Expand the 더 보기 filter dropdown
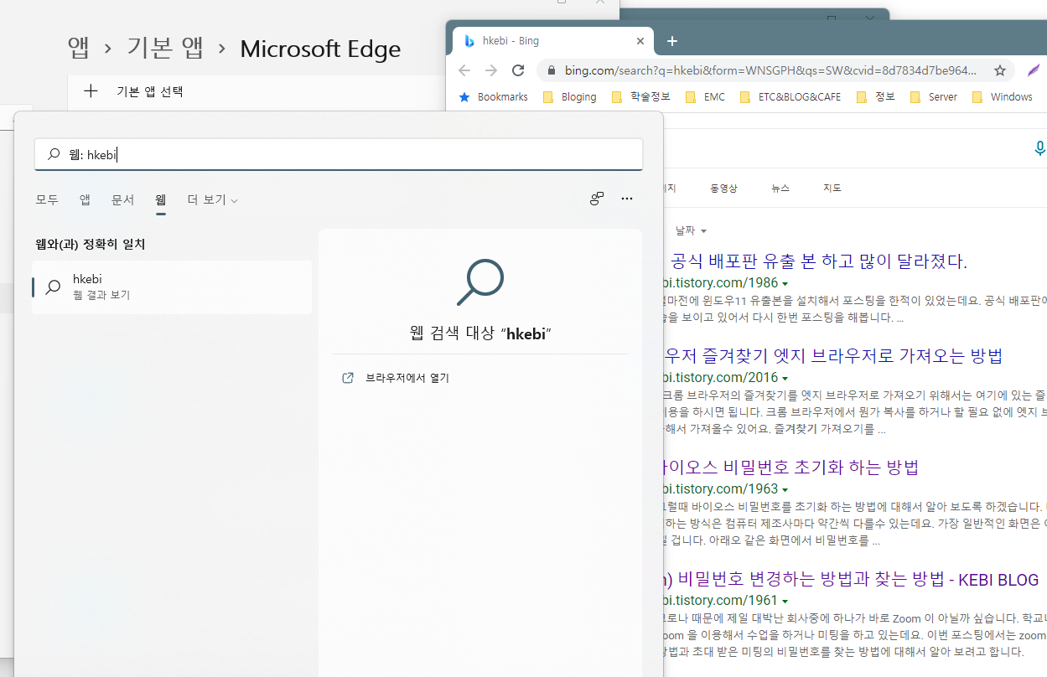 click(x=211, y=199)
